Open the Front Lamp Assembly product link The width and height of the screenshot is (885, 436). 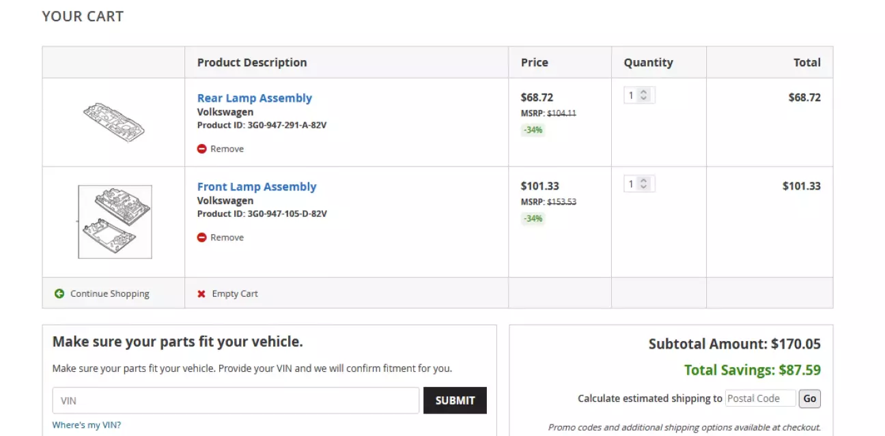pyautogui.click(x=257, y=187)
